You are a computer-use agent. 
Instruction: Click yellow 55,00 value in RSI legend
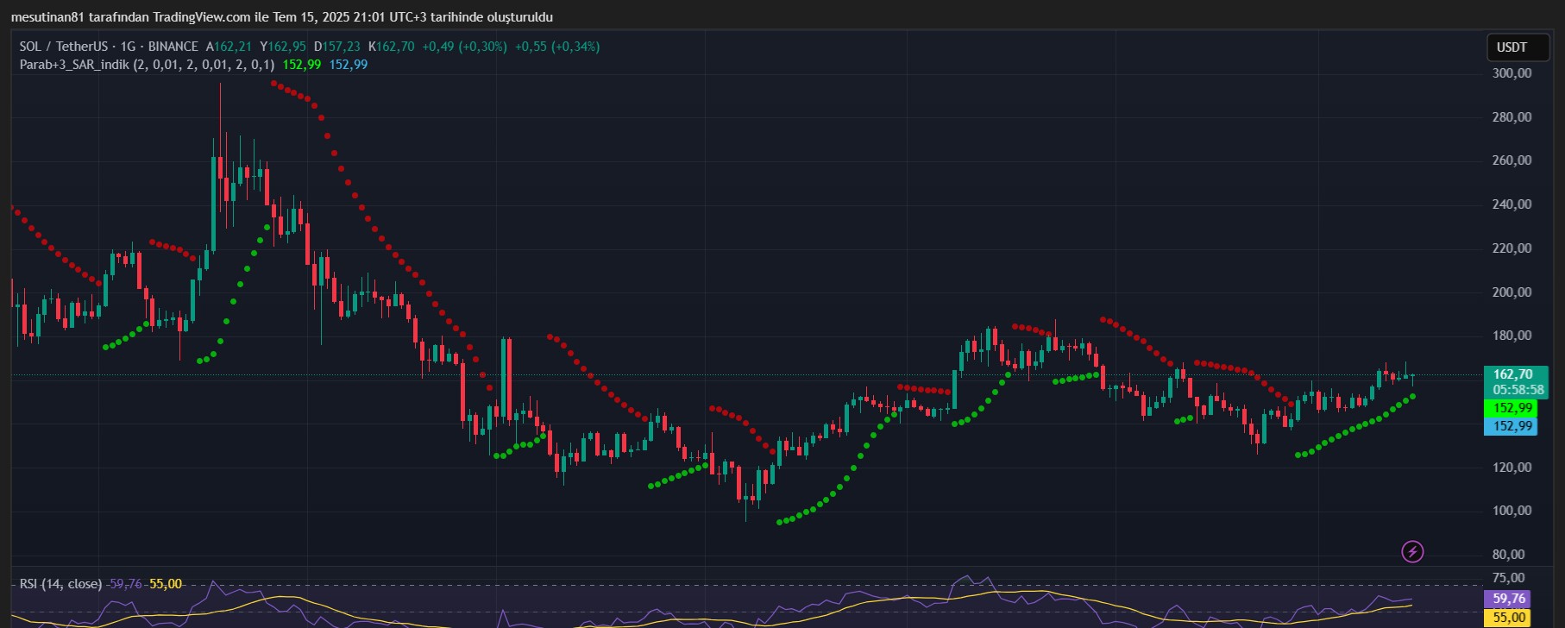pos(166,584)
